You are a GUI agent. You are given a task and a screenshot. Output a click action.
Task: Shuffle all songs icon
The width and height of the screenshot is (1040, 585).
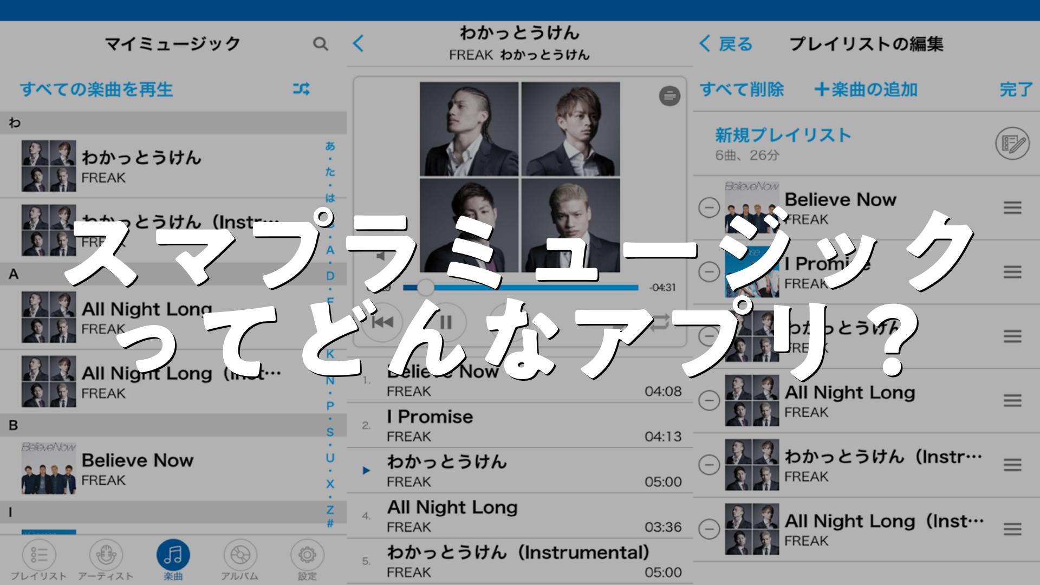[301, 89]
